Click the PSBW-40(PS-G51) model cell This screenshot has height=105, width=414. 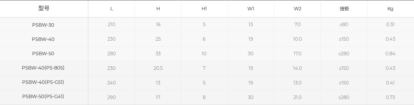(43, 82)
